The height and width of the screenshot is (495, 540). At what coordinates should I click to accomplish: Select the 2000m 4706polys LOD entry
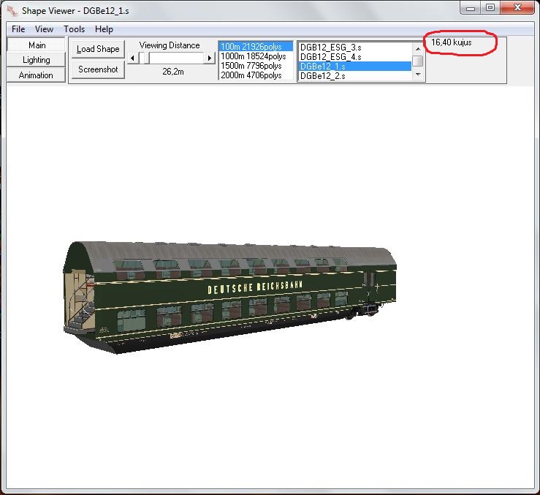pyautogui.click(x=254, y=75)
